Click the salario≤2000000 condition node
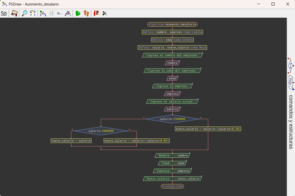The height and width of the screenshot is (196, 295). [x=101, y=131]
